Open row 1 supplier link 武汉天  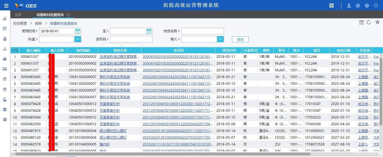click(364, 57)
